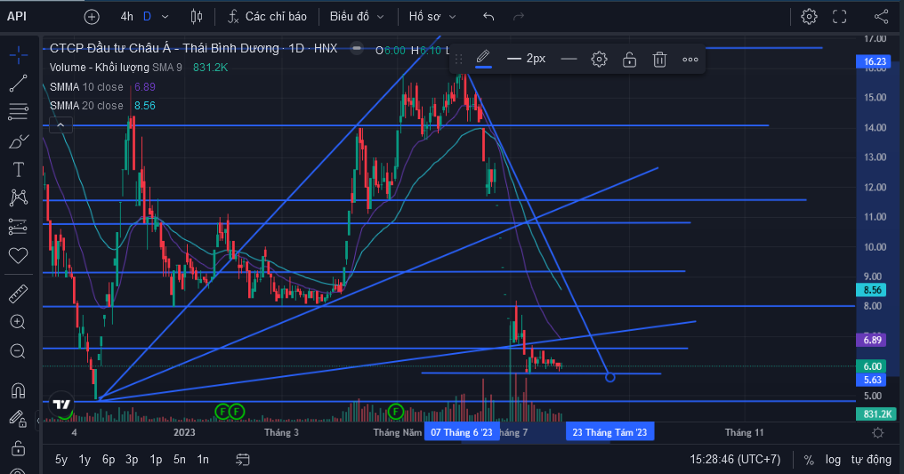Open the line style selector
This screenshot has width=904, height=474.
click(x=569, y=59)
